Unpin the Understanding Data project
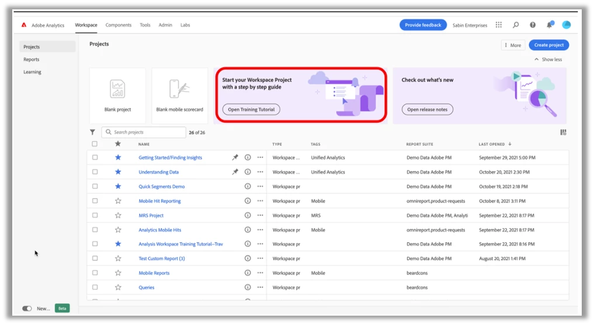 (235, 172)
